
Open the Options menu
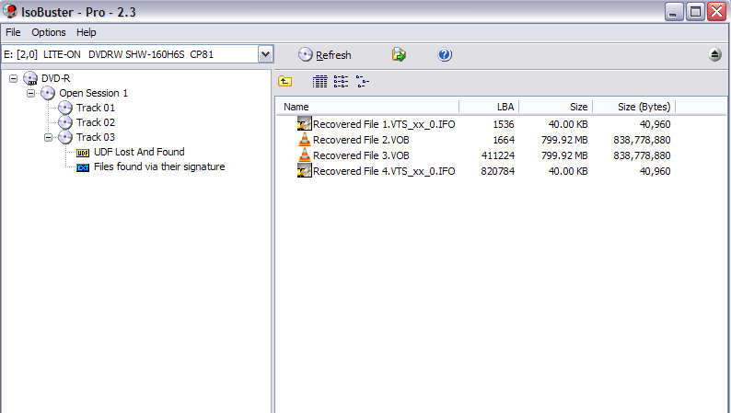(49, 32)
